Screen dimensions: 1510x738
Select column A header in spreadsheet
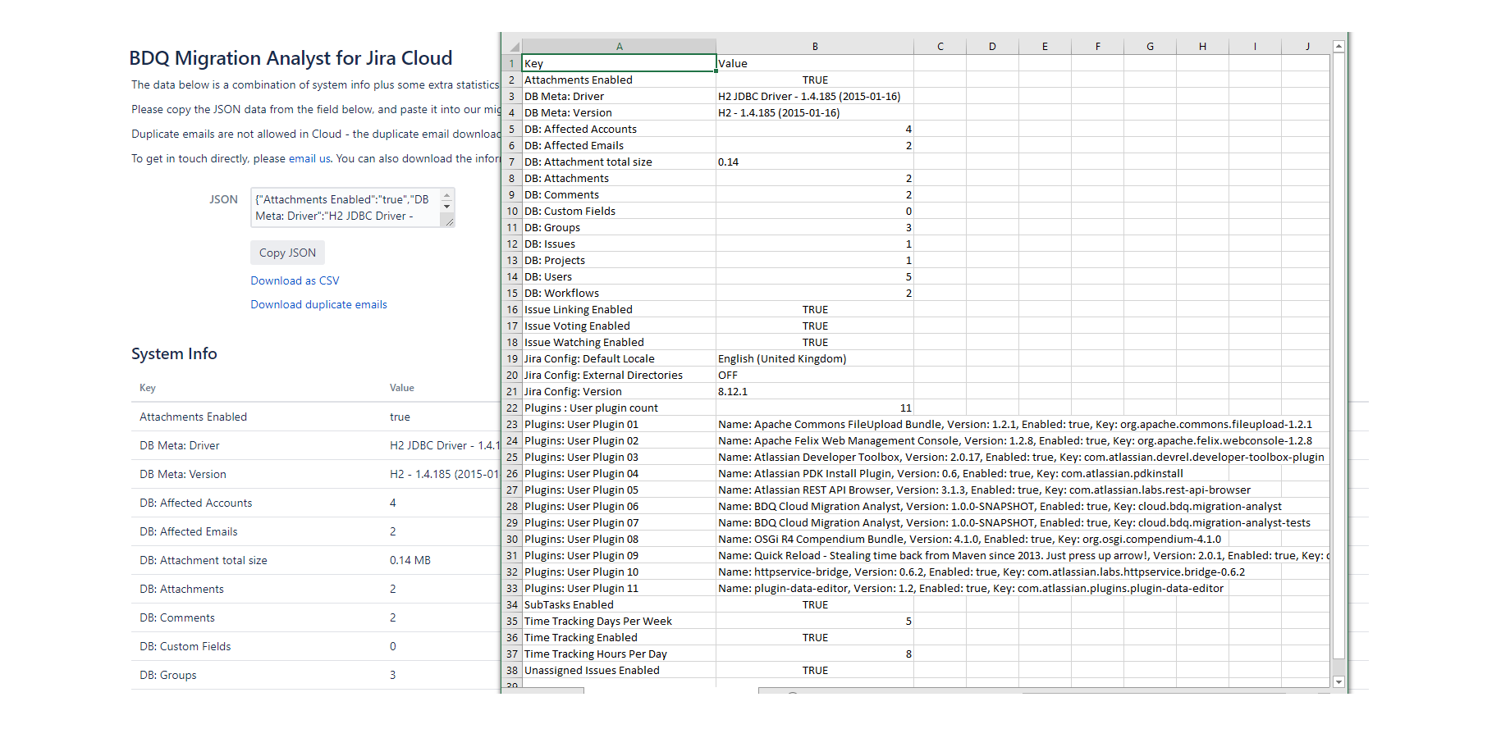pos(619,47)
